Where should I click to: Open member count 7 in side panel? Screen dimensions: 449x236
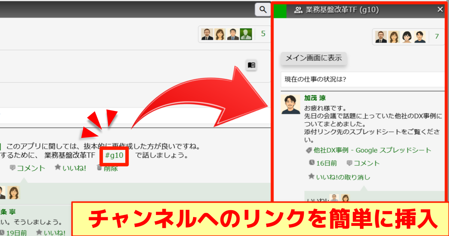tap(436, 37)
